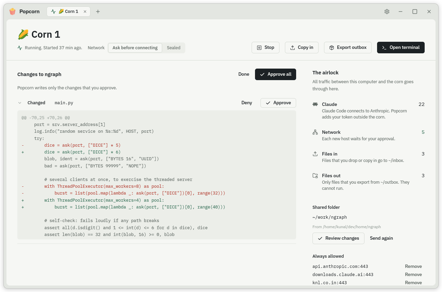The height and width of the screenshot is (292, 442).
Task: Click the Popcorn app logo icon
Action: (13, 12)
